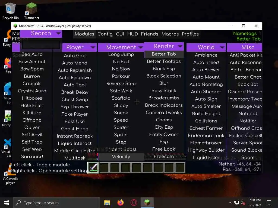The width and height of the screenshot is (278, 208).
Task: Open Opera browser from the taskbar
Action: [134, 203]
